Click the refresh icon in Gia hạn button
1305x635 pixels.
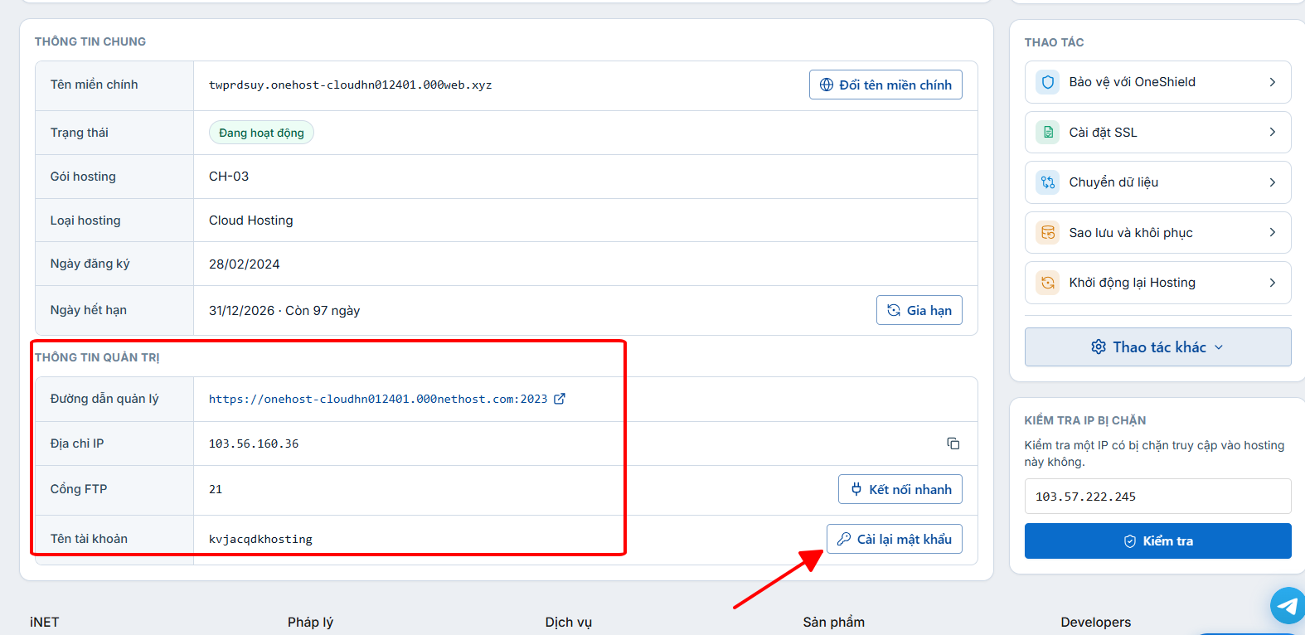click(x=894, y=310)
